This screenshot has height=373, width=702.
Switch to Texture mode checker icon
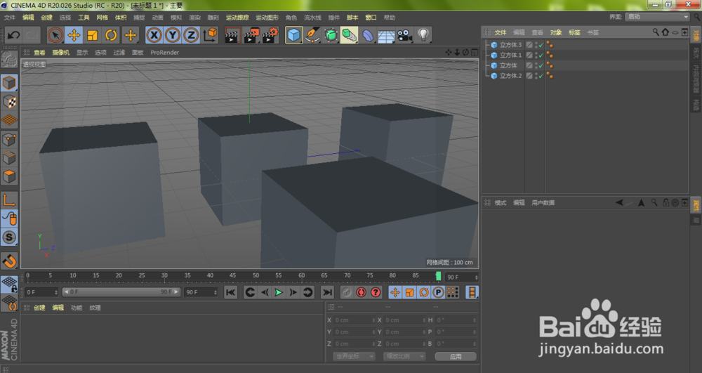point(9,102)
